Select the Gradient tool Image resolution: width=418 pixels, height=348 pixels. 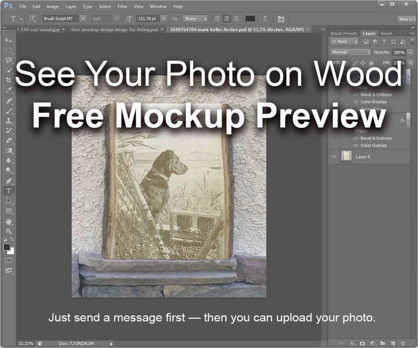pyautogui.click(x=8, y=151)
